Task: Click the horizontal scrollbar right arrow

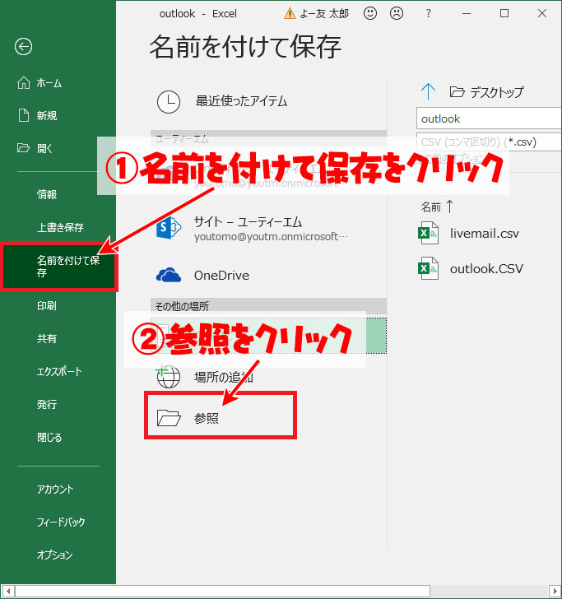Action: coord(555,591)
